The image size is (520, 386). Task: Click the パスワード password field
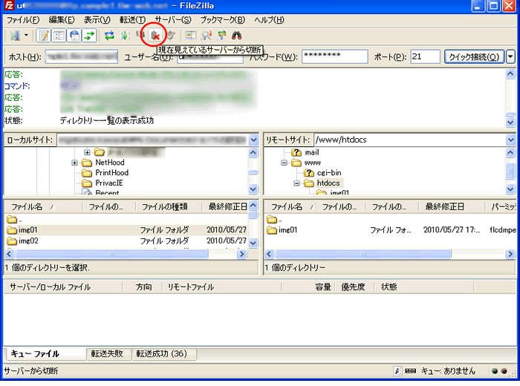(334, 56)
